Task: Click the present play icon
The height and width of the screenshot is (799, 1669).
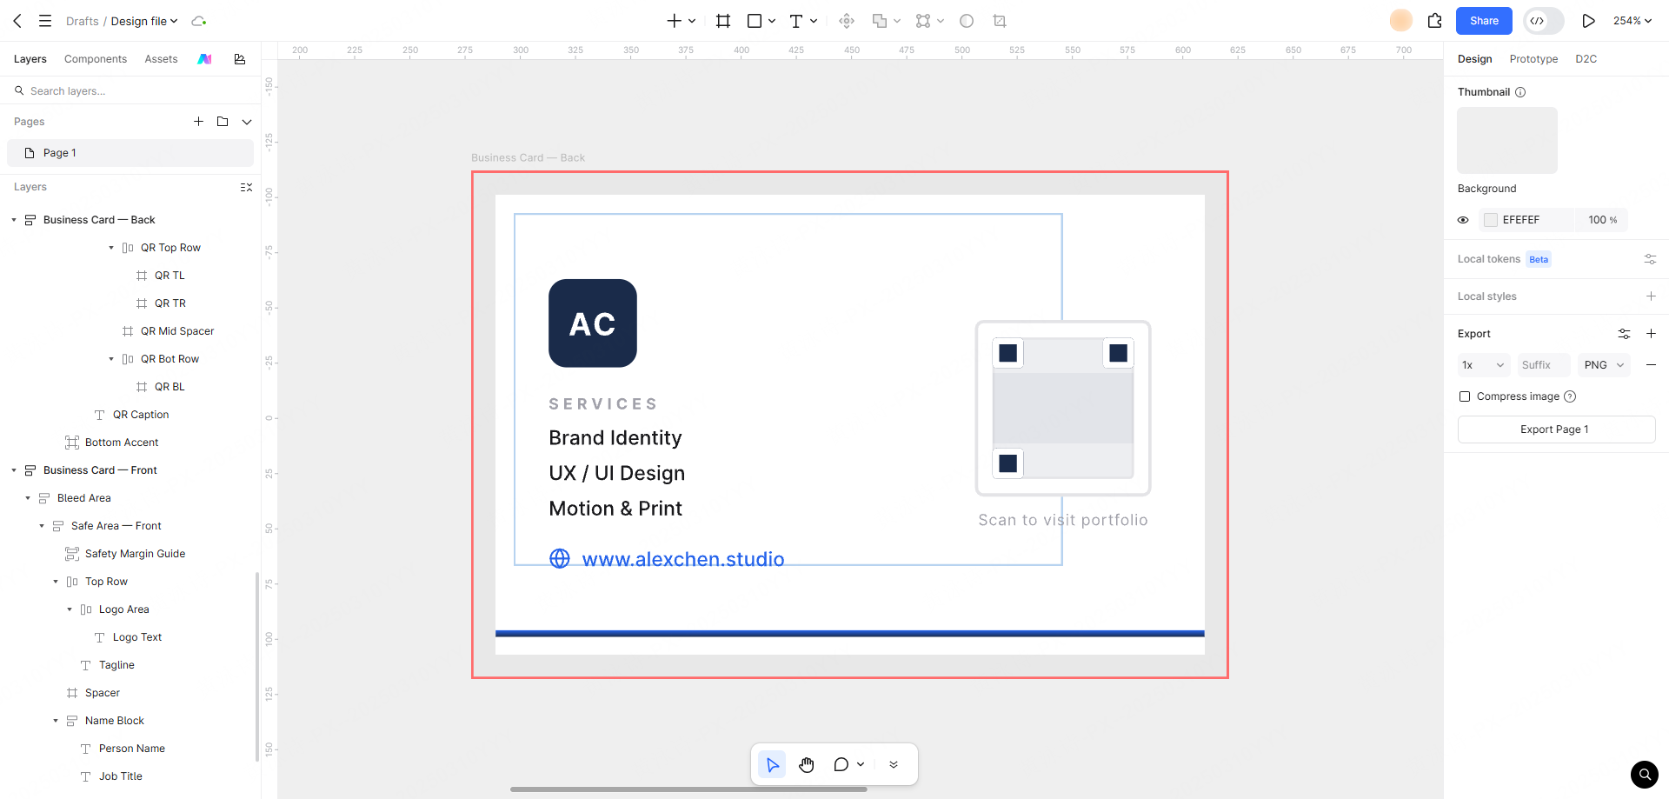Action: (1588, 21)
